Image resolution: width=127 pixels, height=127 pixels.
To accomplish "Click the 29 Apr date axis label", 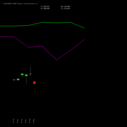I will pos(26,121).
